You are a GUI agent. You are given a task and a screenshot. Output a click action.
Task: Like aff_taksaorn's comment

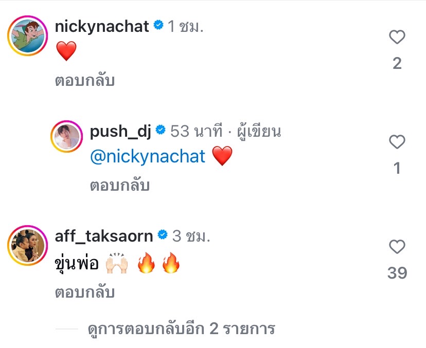pyautogui.click(x=397, y=246)
